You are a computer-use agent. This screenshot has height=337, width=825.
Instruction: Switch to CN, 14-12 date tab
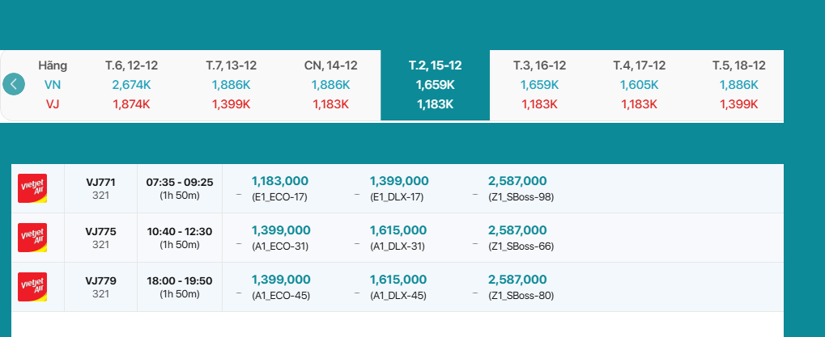(330, 84)
